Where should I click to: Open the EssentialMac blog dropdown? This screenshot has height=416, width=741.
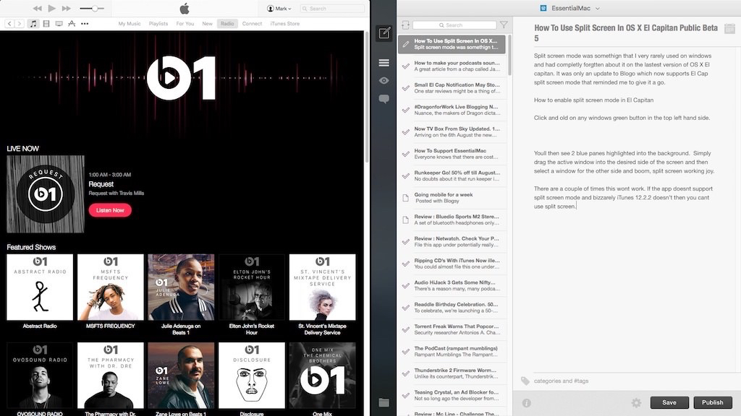[570, 8]
